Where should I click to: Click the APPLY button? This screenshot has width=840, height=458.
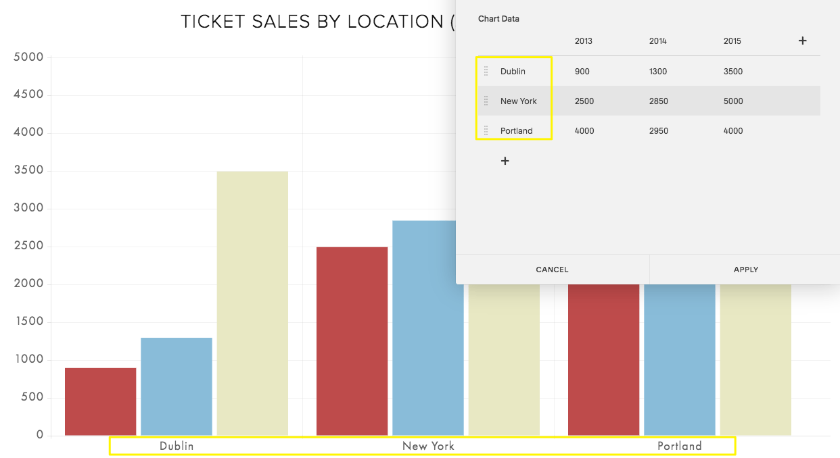[x=745, y=270]
